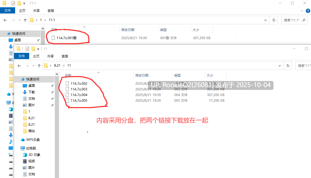The height and width of the screenshot is (178, 311).
Task: Click properties quick-access icon in 11.1 title bar
Action: 13,3
